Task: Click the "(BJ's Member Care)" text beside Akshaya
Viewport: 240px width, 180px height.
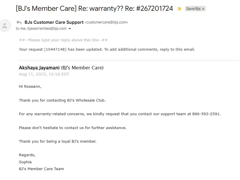Action: click(x=82, y=68)
